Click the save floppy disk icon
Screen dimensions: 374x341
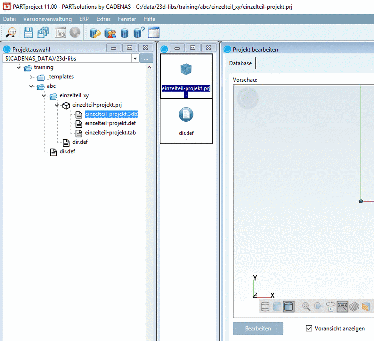coord(28,33)
